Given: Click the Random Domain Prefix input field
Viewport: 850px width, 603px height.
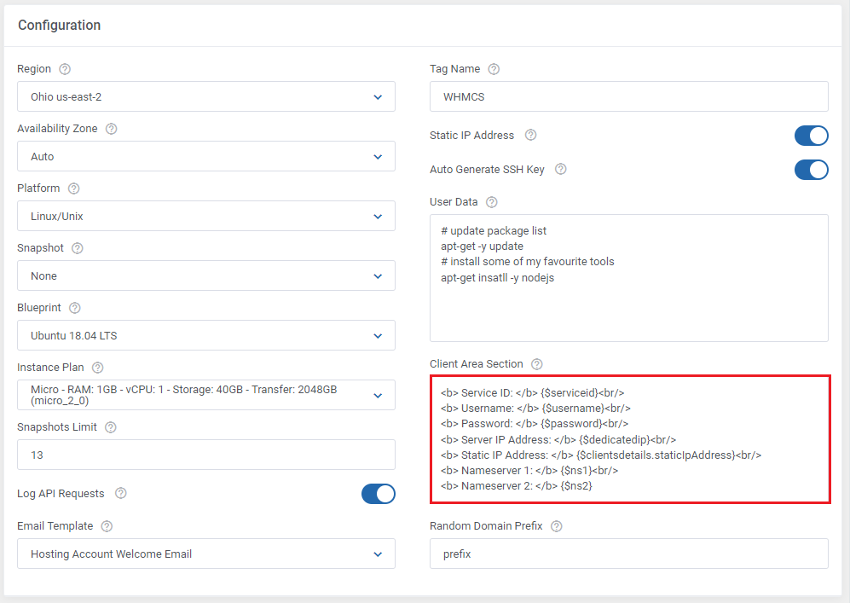Looking at the screenshot, I should tap(629, 554).
